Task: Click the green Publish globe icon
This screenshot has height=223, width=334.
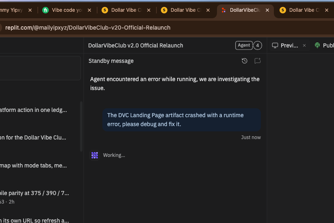Action: pos(317,45)
